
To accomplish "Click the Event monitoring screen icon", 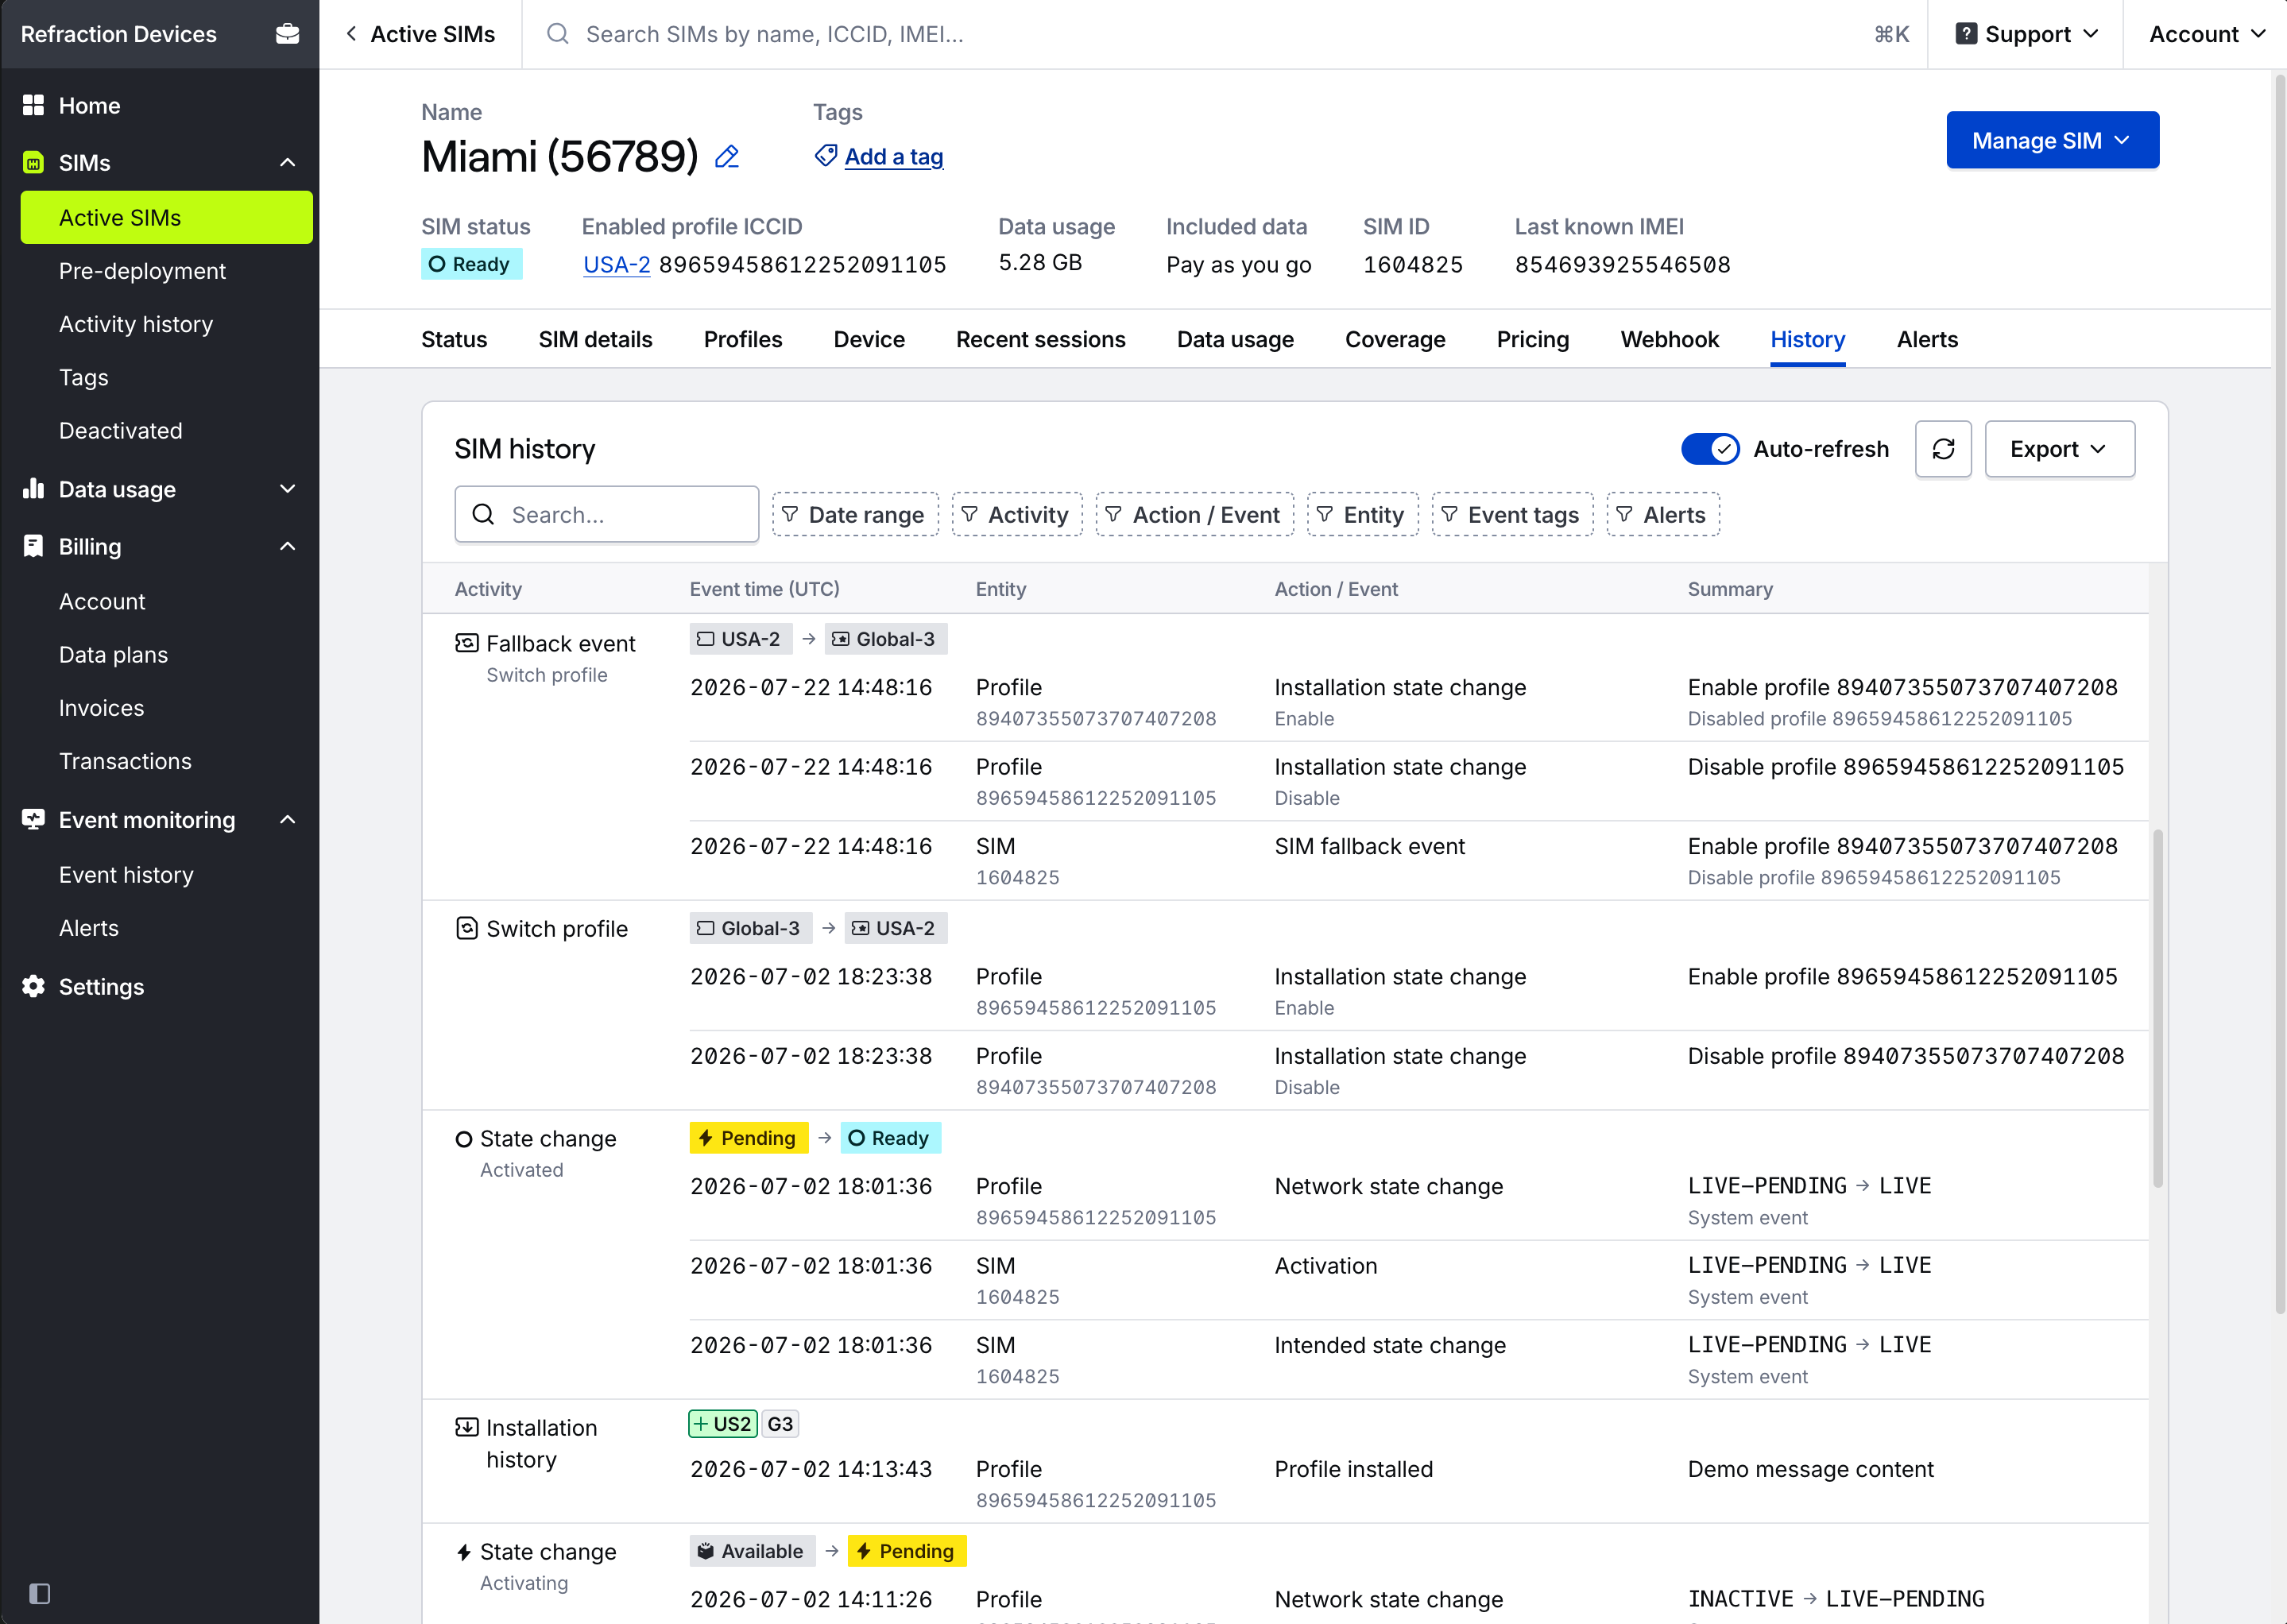I will pos(33,819).
